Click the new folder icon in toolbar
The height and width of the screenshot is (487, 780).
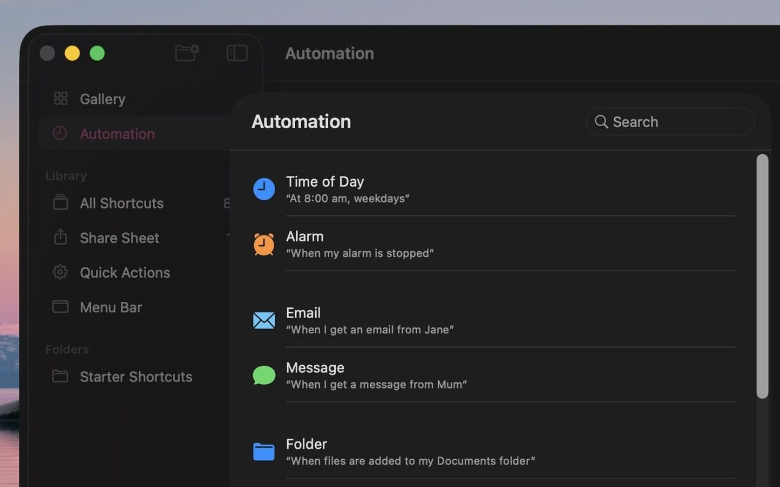187,53
